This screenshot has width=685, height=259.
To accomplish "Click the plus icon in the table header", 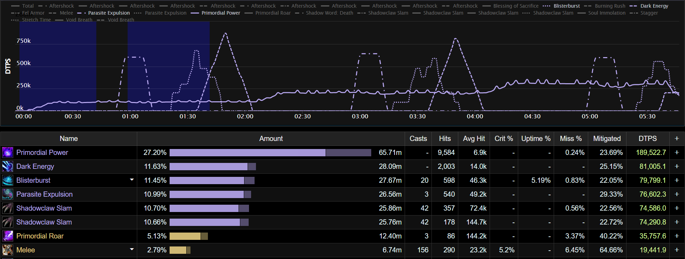I will tap(677, 139).
